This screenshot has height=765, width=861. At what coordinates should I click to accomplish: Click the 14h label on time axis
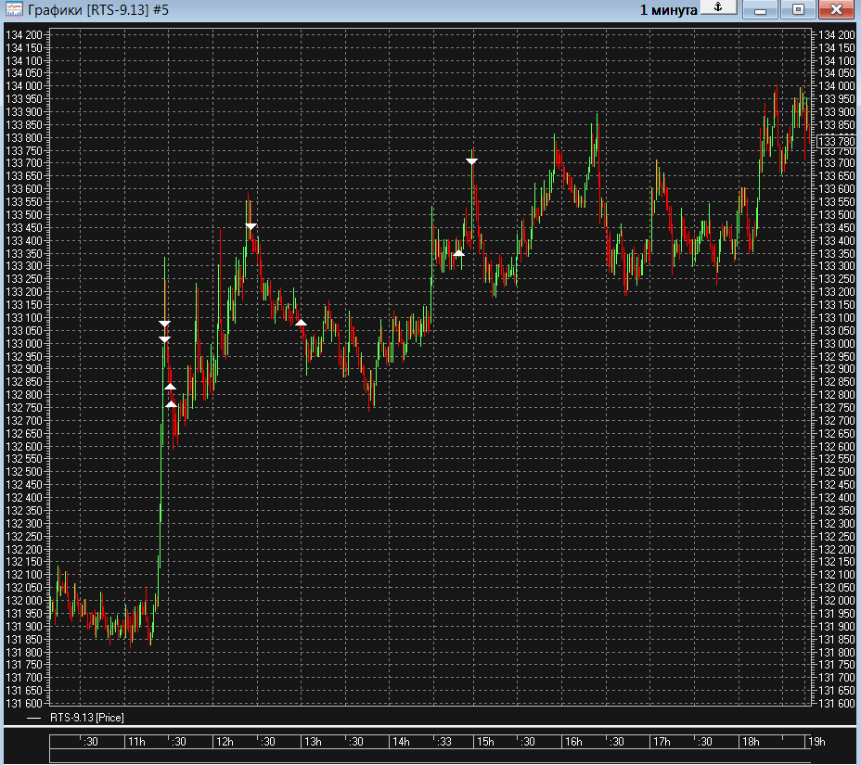[400, 742]
